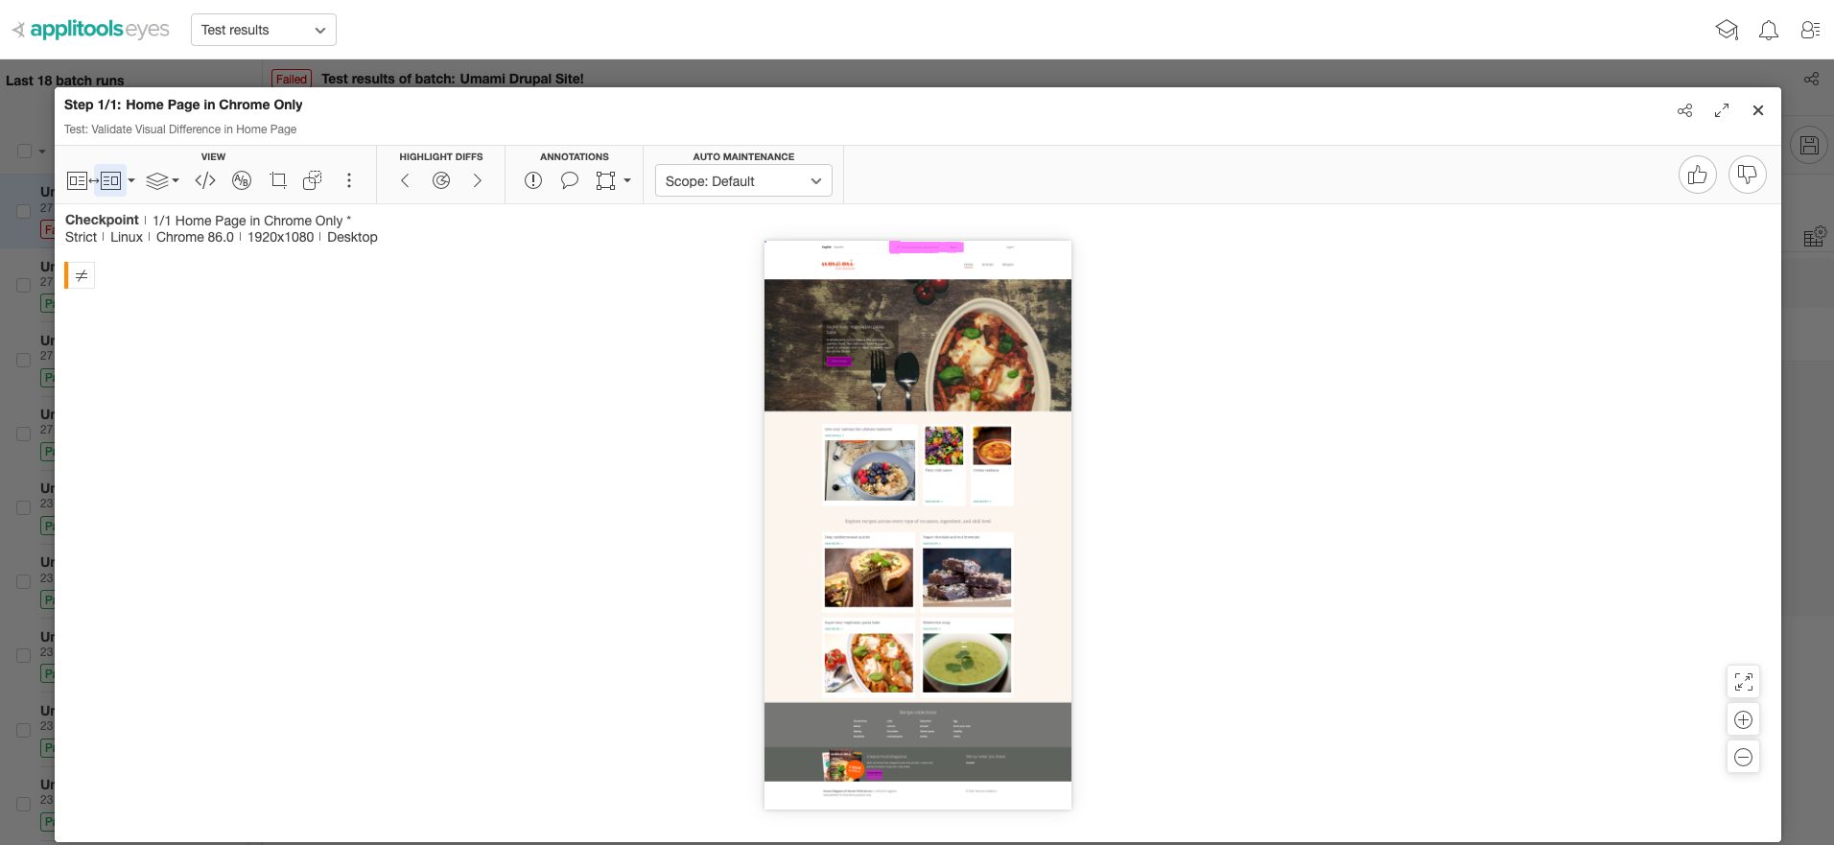Viewport: 1834px width, 845px height.
Task: Select the crop region tool
Action: (x=278, y=180)
